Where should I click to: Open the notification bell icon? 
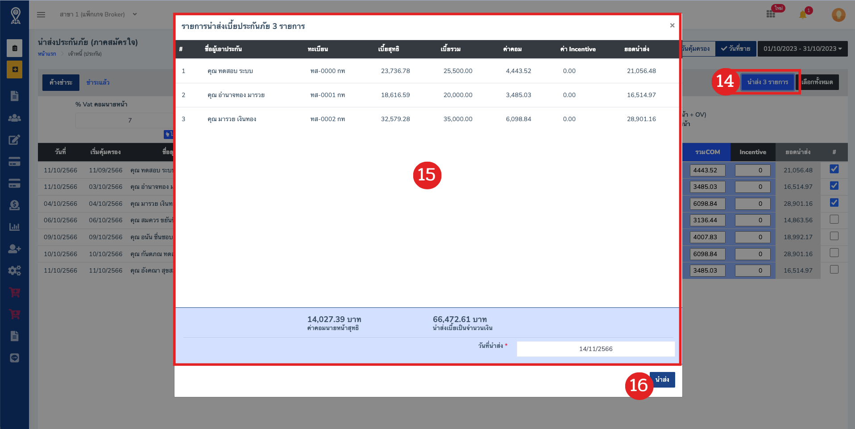click(803, 15)
